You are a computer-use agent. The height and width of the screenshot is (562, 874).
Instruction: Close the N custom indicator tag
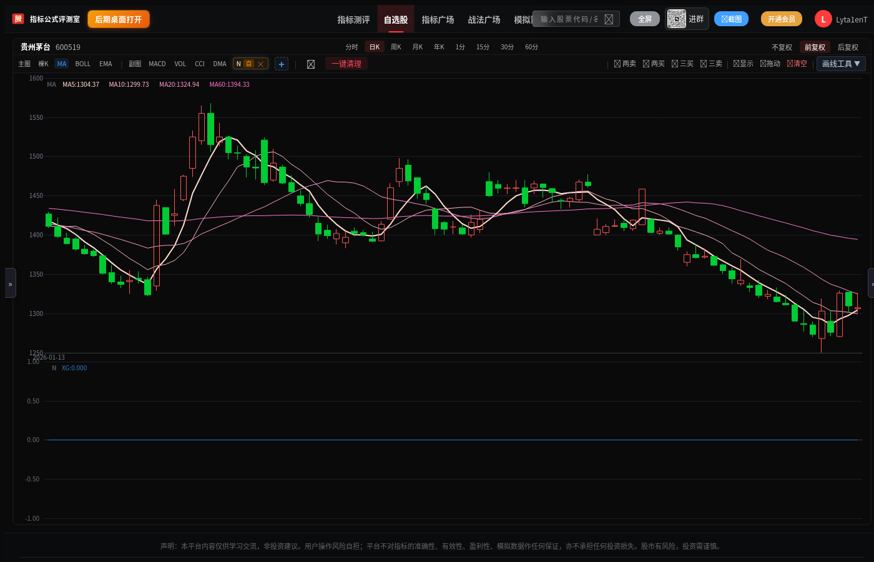tap(261, 64)
